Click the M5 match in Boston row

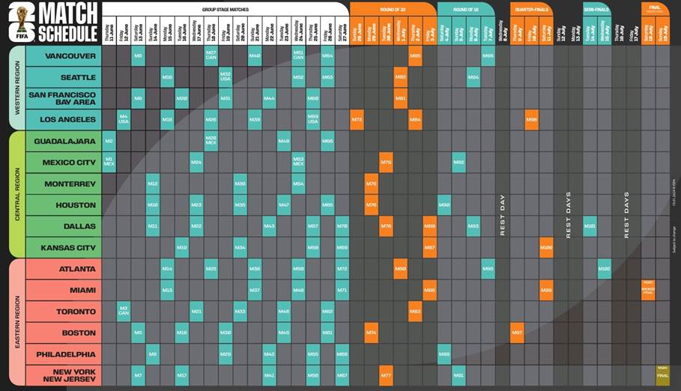[138, 333]
